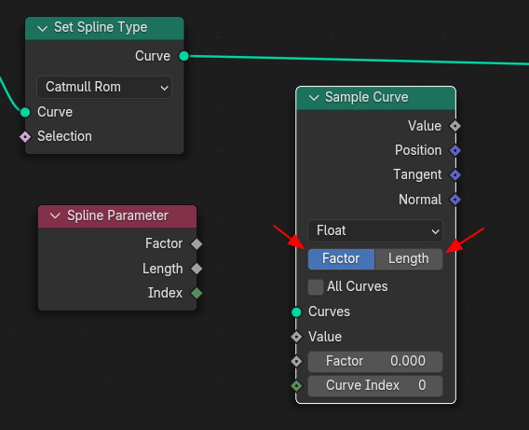This screenshot has height=430, width=529.
Task: Click Sample Curve Tangent output socket
Action: 455,175
